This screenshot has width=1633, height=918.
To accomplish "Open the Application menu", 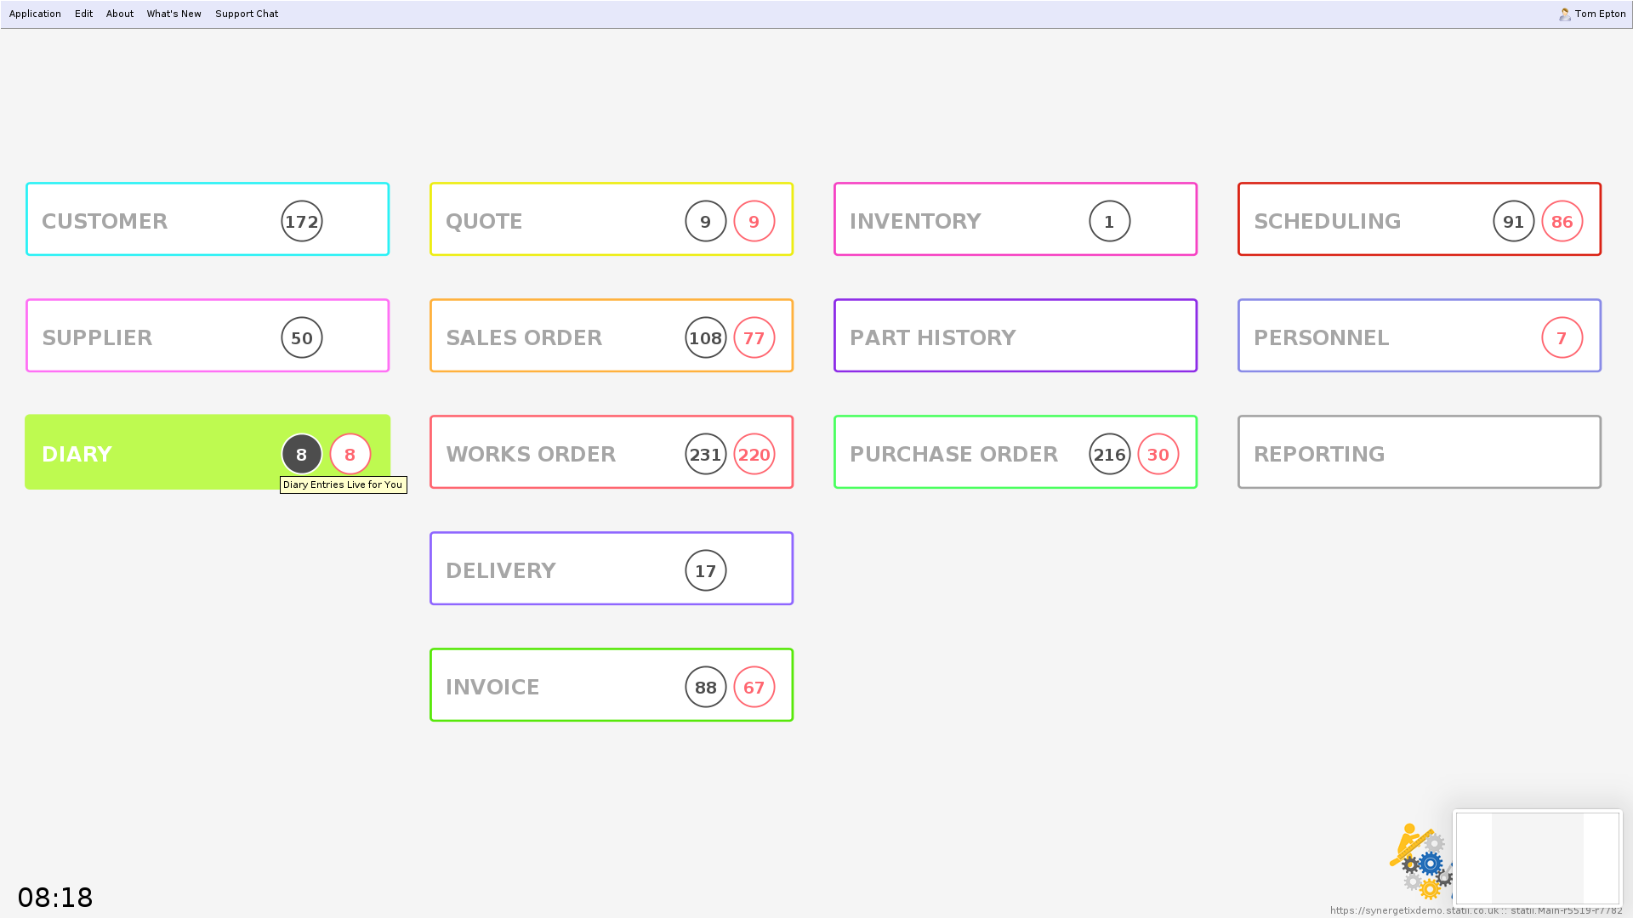I will pos(35,14).
